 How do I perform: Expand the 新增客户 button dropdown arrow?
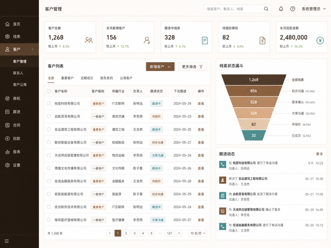169,67
